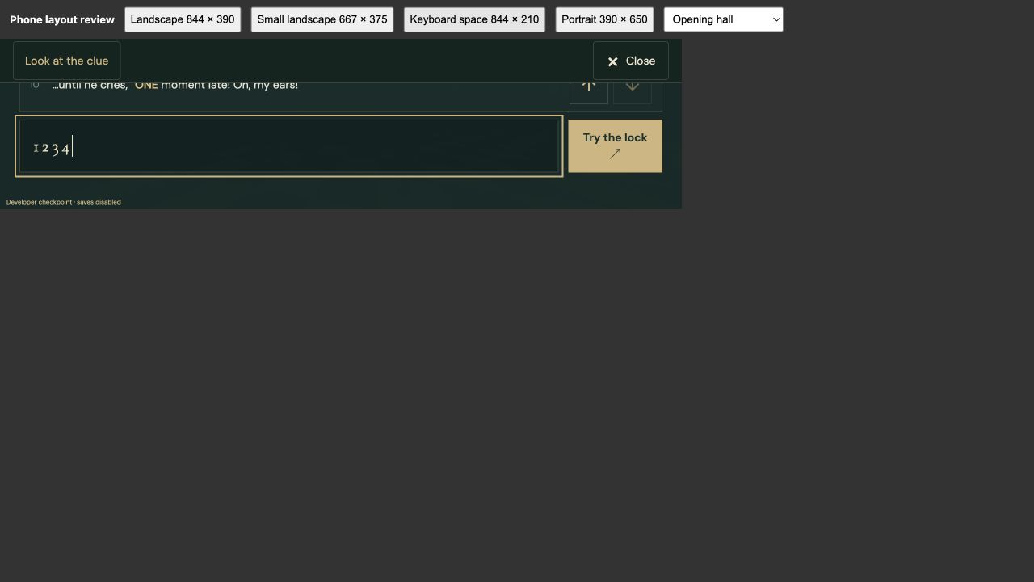Click the up arrow in row 10
The width and height of the screenshot is (1034, 582).
pos(589,93)
